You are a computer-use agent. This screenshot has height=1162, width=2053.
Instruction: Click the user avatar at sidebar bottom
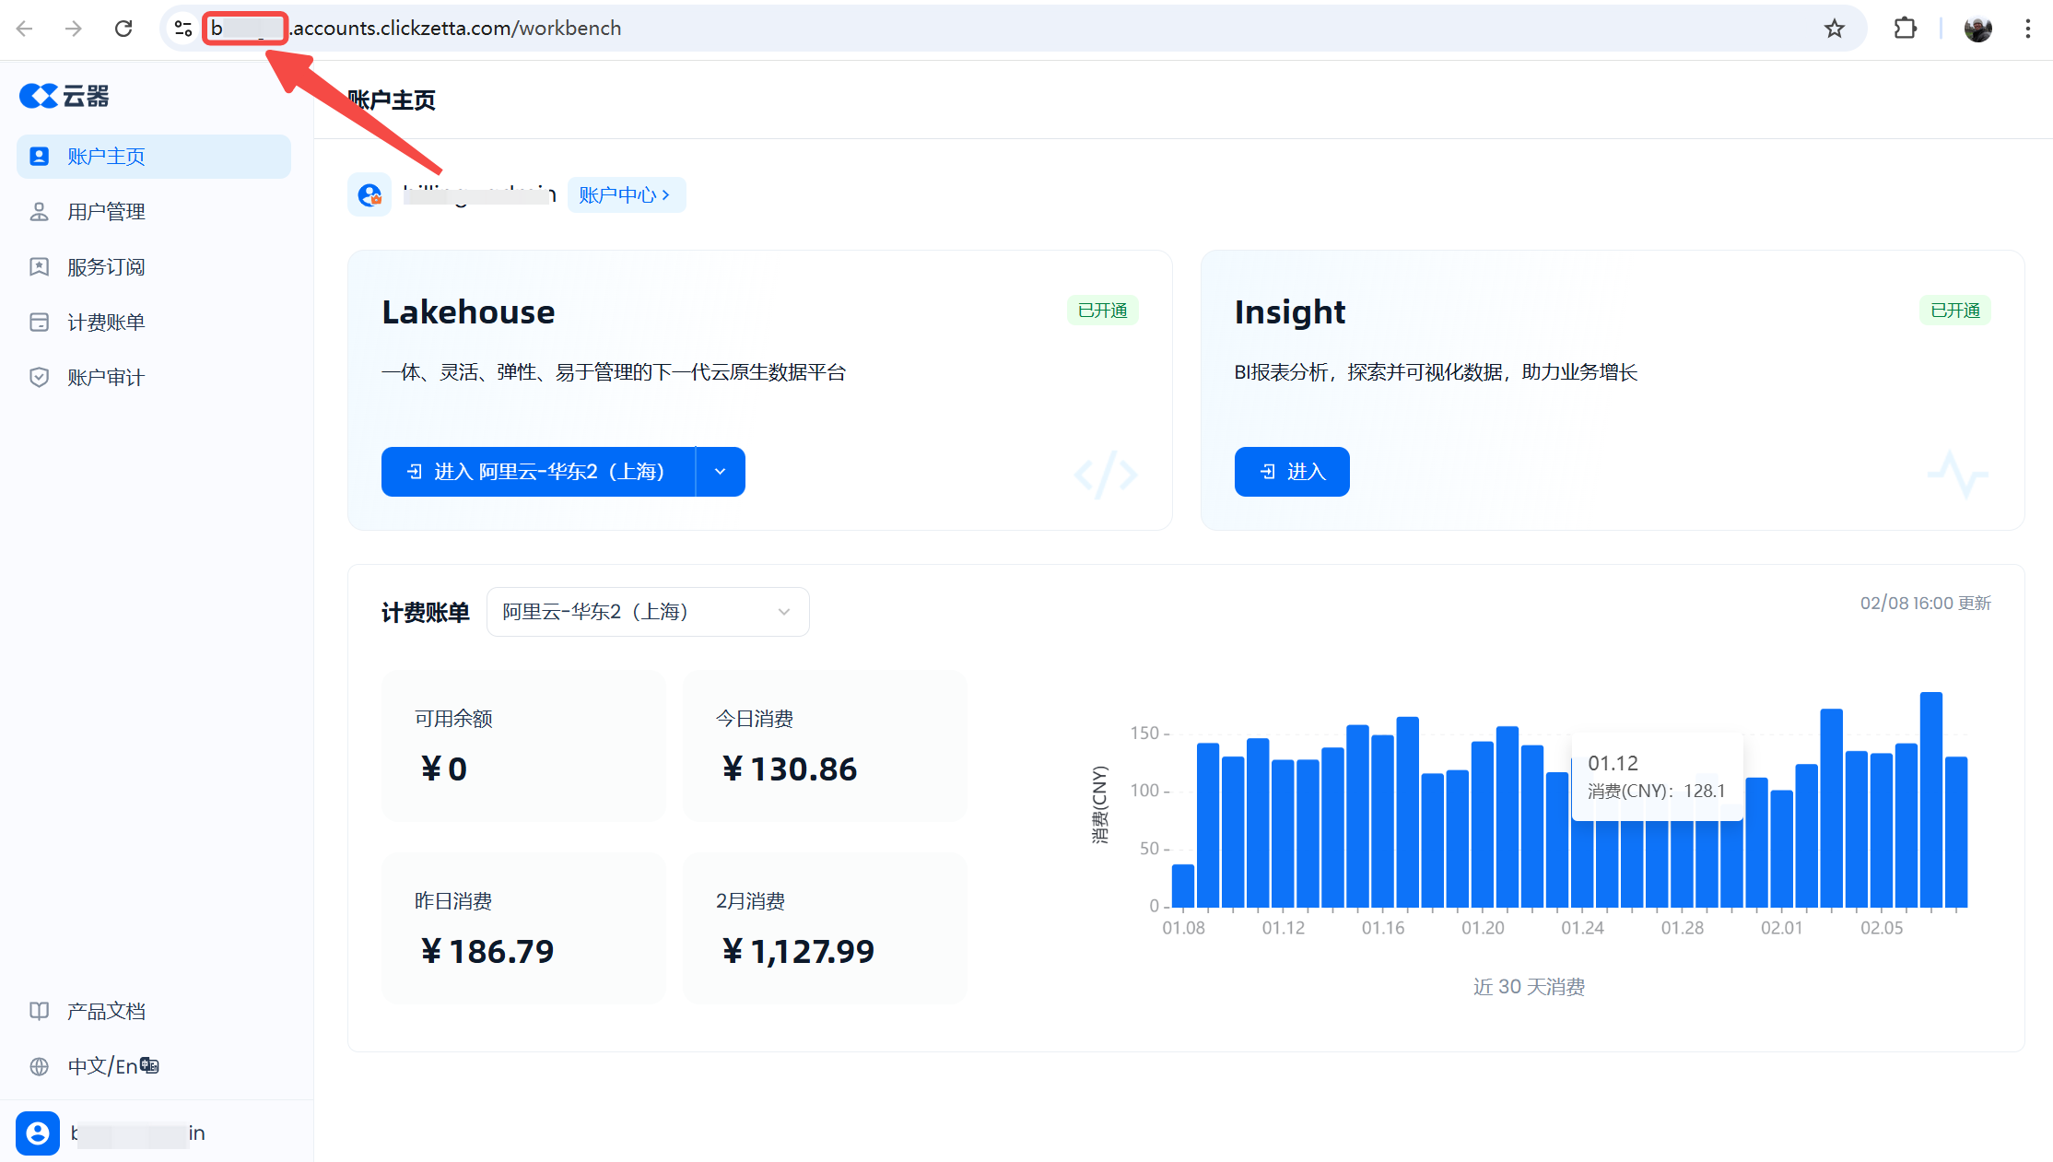click(38, 1133)
